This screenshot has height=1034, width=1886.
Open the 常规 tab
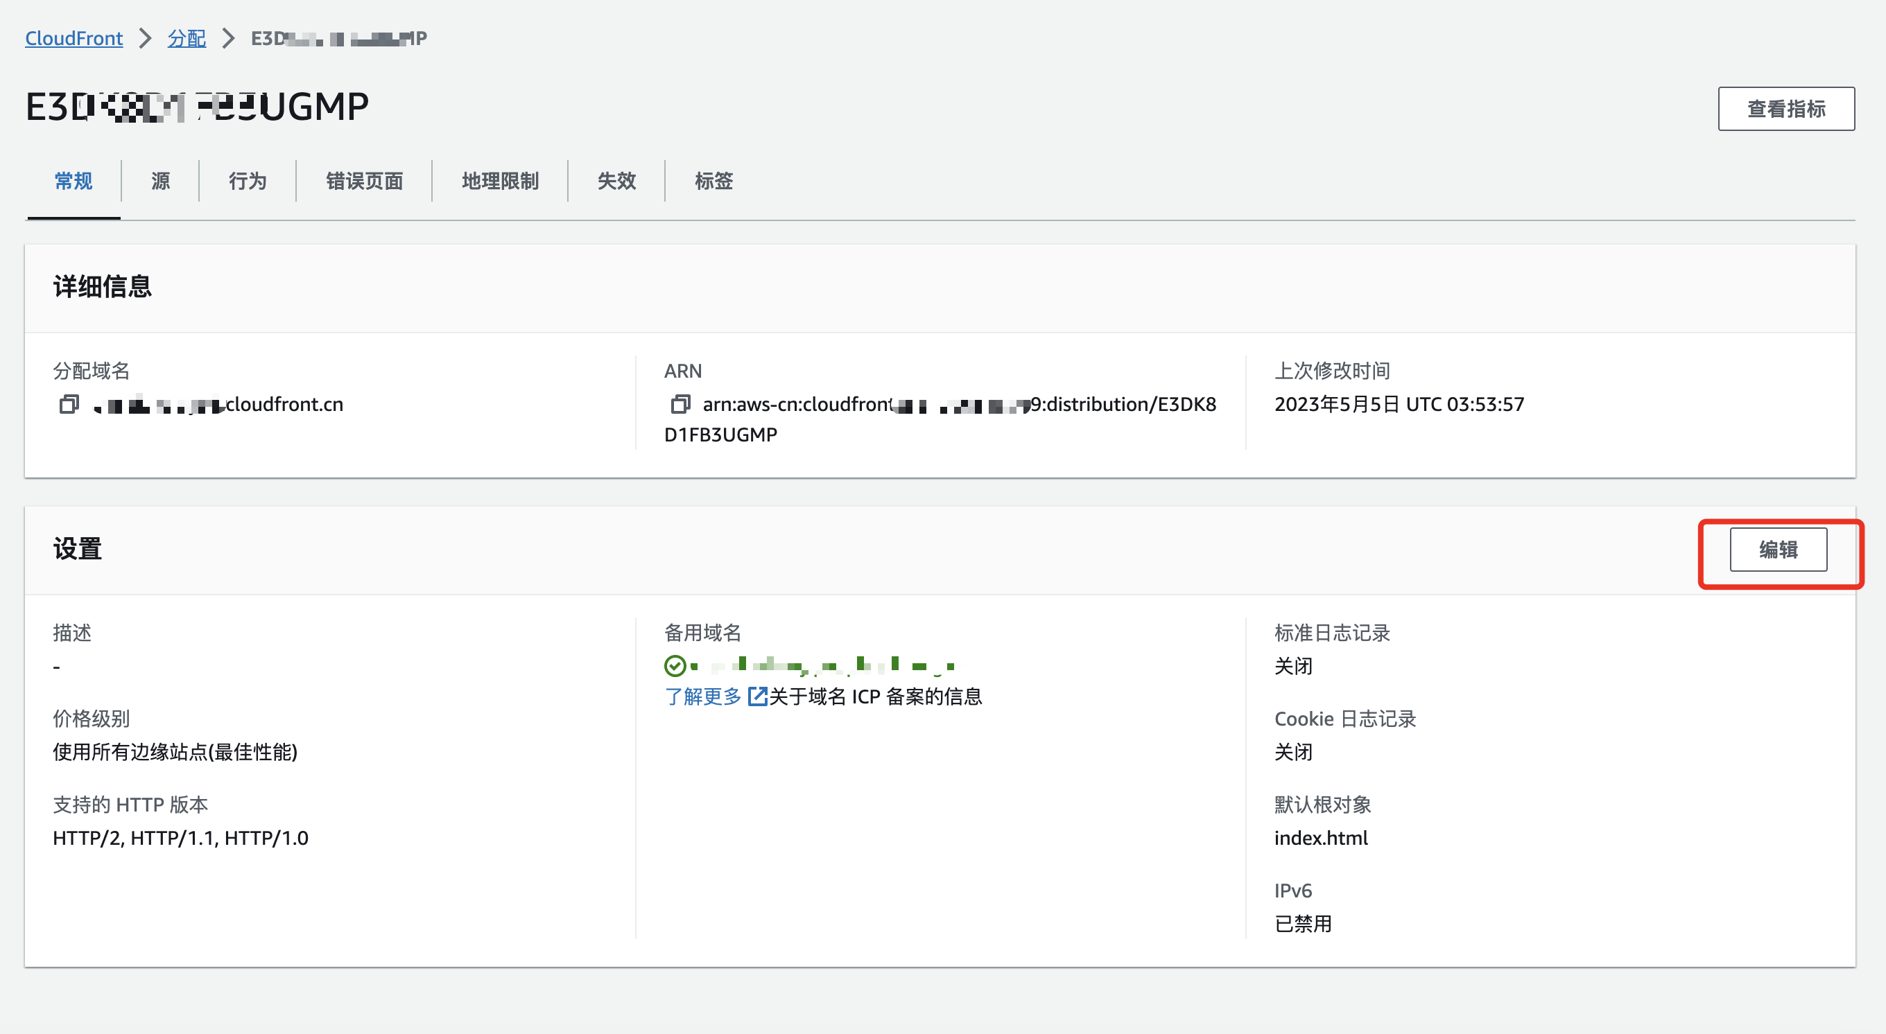point(73,181)
